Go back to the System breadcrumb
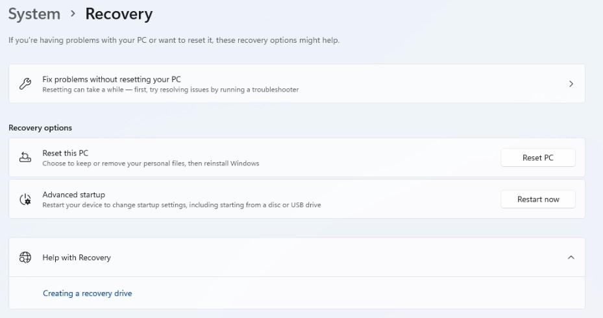This screenshot has height=318, width=603. click(x=34, y=14)
